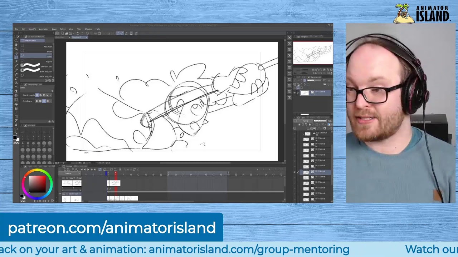This screenshot has width=458, height=257.
Task: Toggle eye of Animation folder timeline track
Action: click(60, 194)
